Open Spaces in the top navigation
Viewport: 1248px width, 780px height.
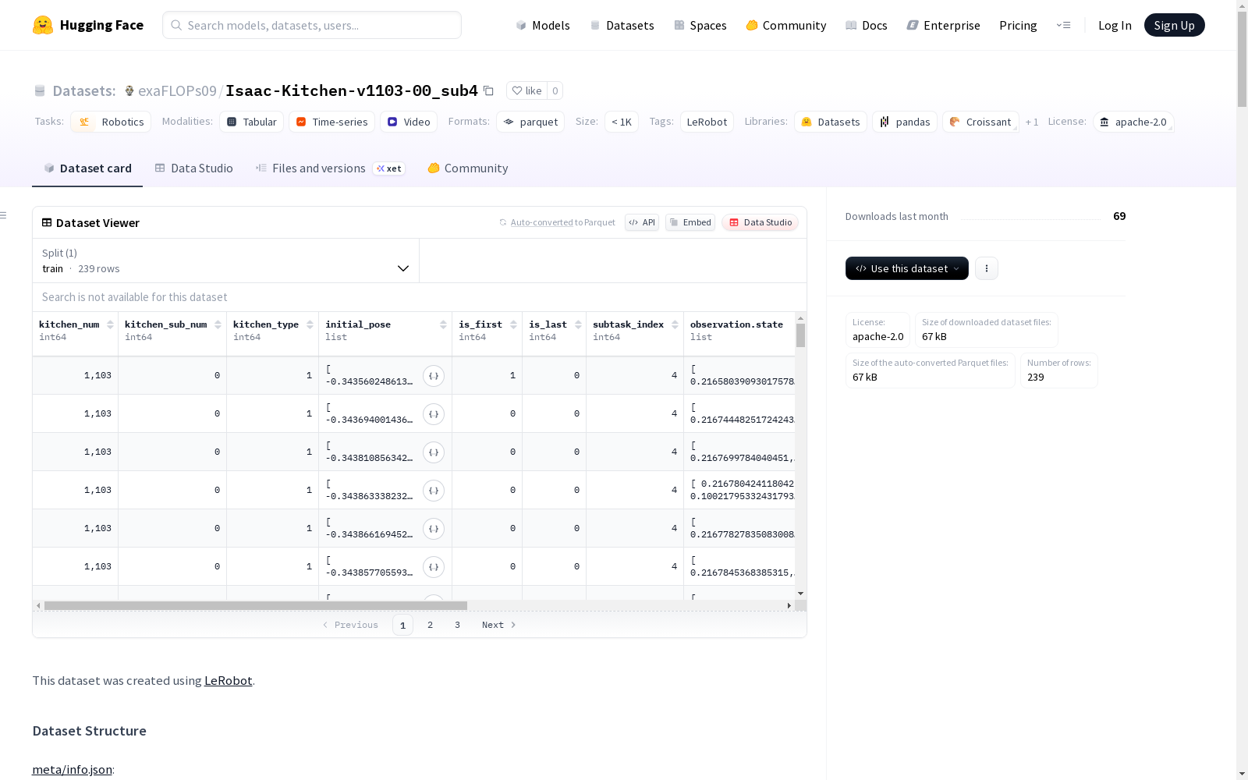(700, 25)
